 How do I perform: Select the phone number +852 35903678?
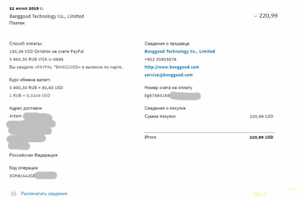coord(160,59)
